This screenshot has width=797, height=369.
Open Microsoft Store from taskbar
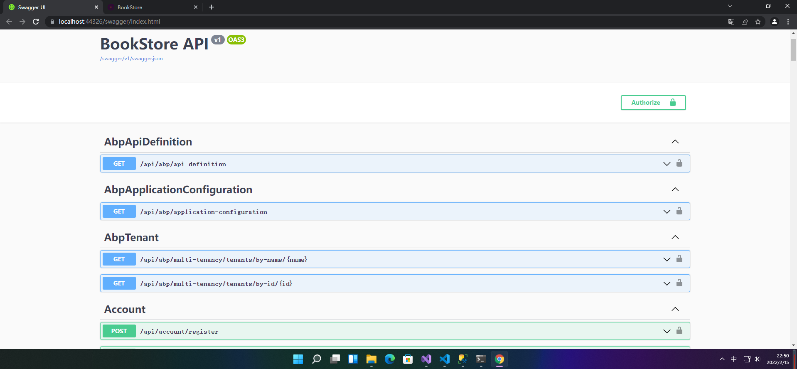point(408,359)
